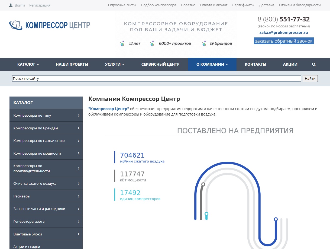Expand Ресиверы submenu arrow
This screenshot has height=249, width=330.
(79, 196)
